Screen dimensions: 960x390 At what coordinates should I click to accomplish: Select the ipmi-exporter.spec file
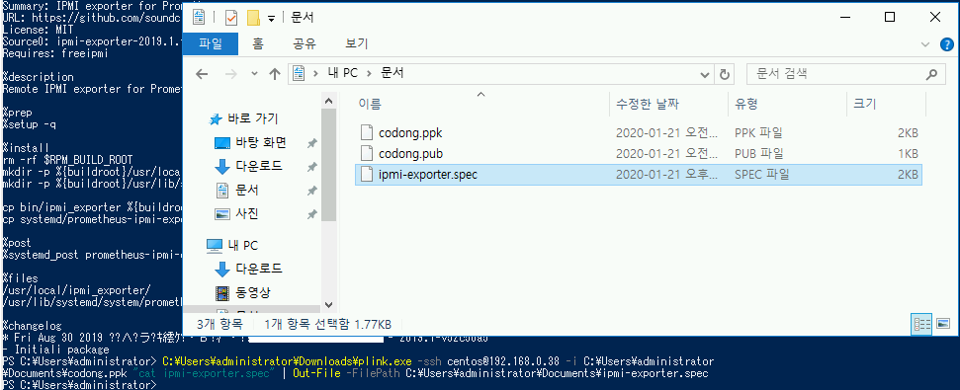tap(639, 174)
